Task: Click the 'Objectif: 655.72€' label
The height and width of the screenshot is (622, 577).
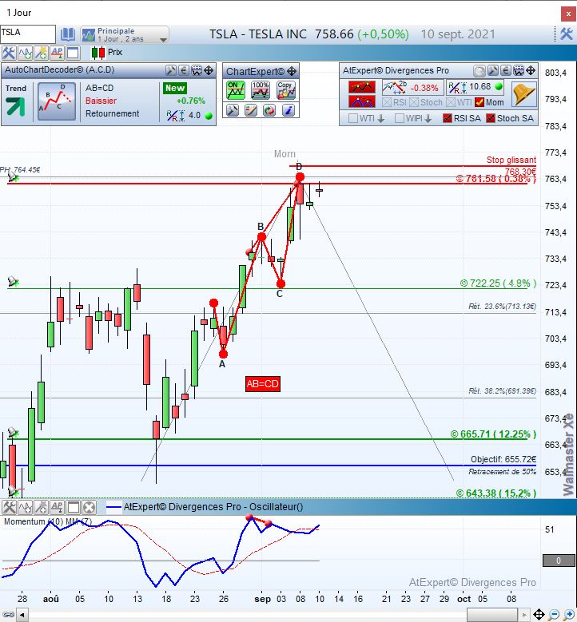Action: pos(503,459)
